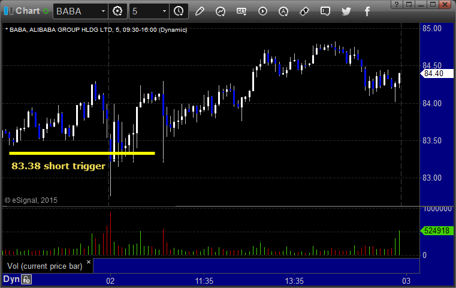The image size is (456, 288).
Task: Click the 02 date axis label
Action: coord(110,281)
